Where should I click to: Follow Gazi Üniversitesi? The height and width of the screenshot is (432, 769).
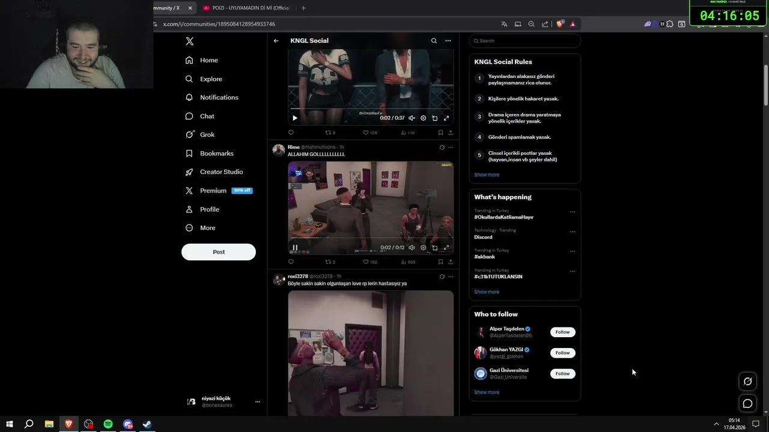pos(562,373)
